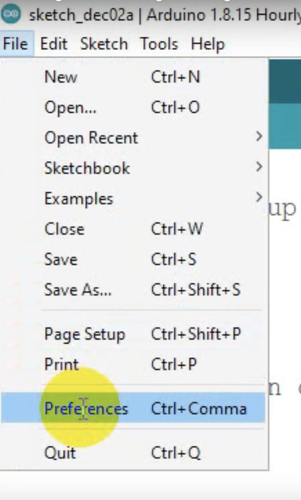301x500 pixels.
Task: Open Preferences from the File menu
Action: (x=86, y=408)
